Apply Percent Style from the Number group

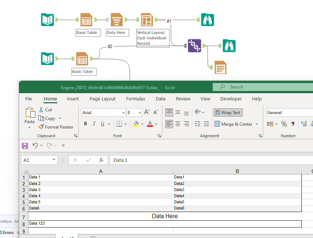tap(285, 124)
